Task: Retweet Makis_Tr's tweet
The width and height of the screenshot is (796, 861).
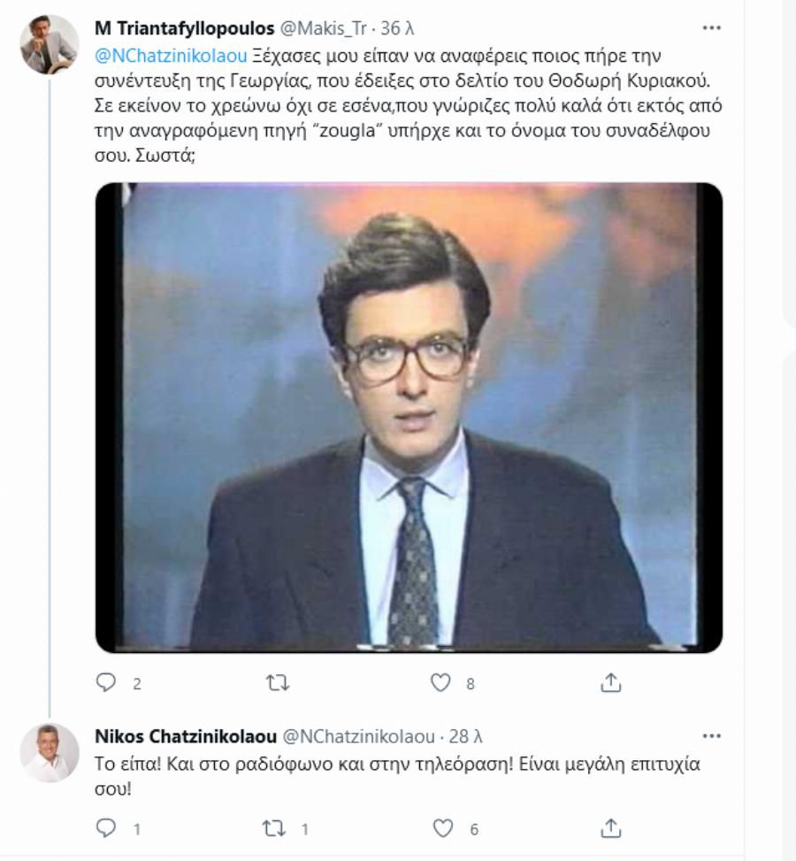Action: [279, 683]
